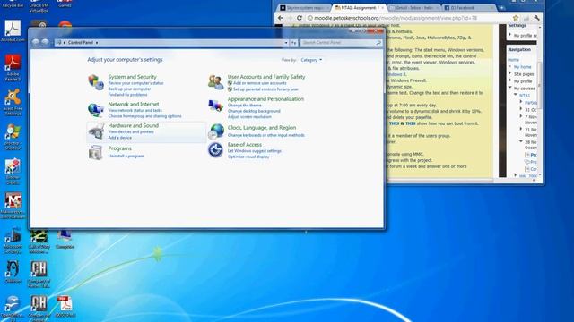Click the NTA1 course link in Navigation

524,96
